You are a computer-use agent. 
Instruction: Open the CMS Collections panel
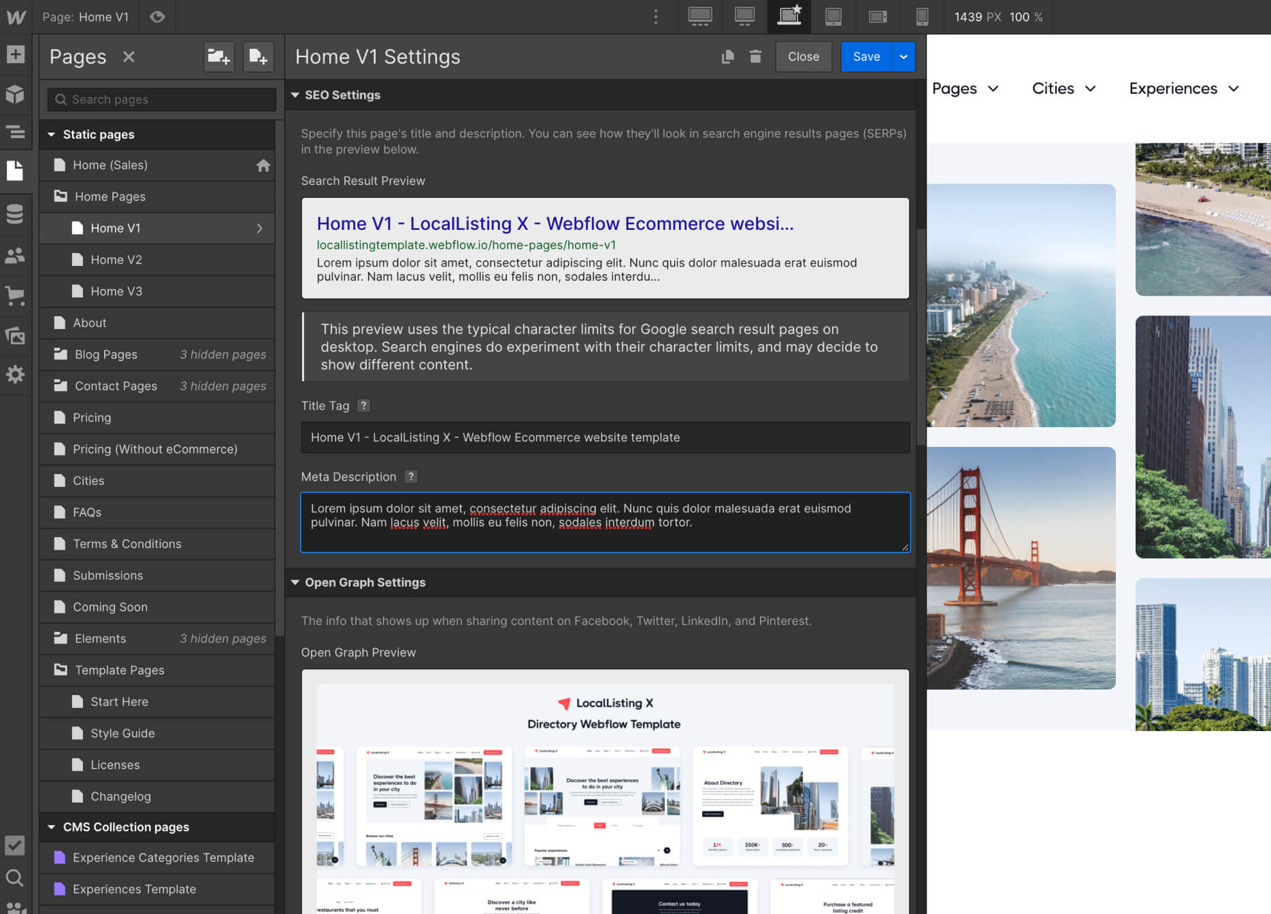pos(15,214)
